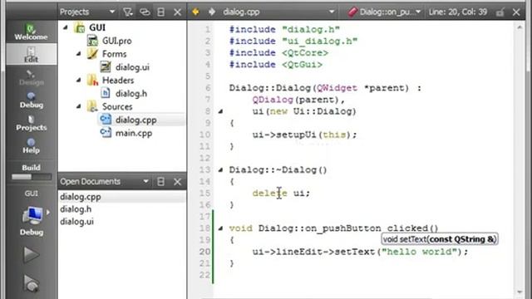
Task: Close the dialog.cpp editor
Action: [x=516, y=12]
